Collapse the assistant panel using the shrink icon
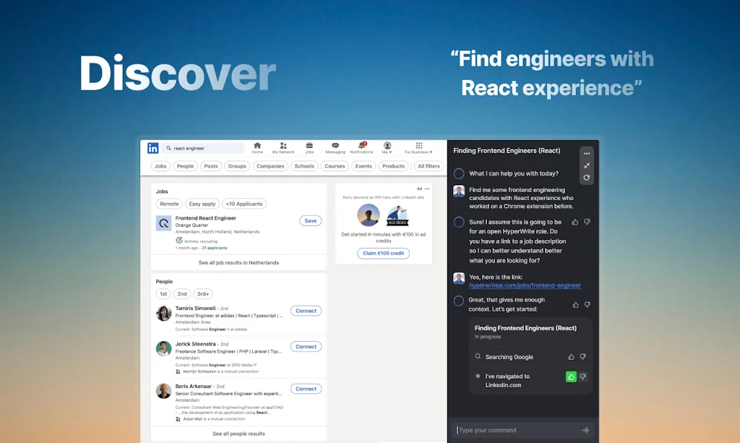Image resolution: width=740 pixels, height=443 pixels. click(587, 165)
